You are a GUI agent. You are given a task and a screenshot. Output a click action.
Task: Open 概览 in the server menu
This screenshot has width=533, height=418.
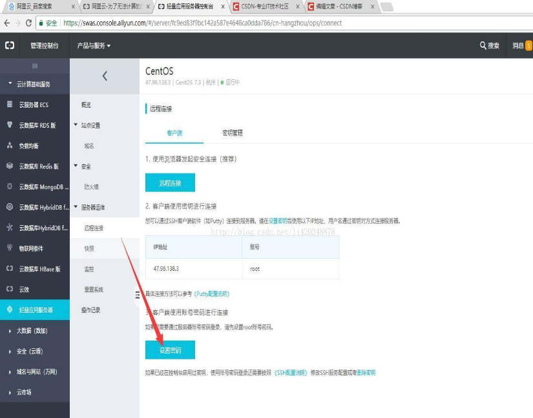[87, 104]
